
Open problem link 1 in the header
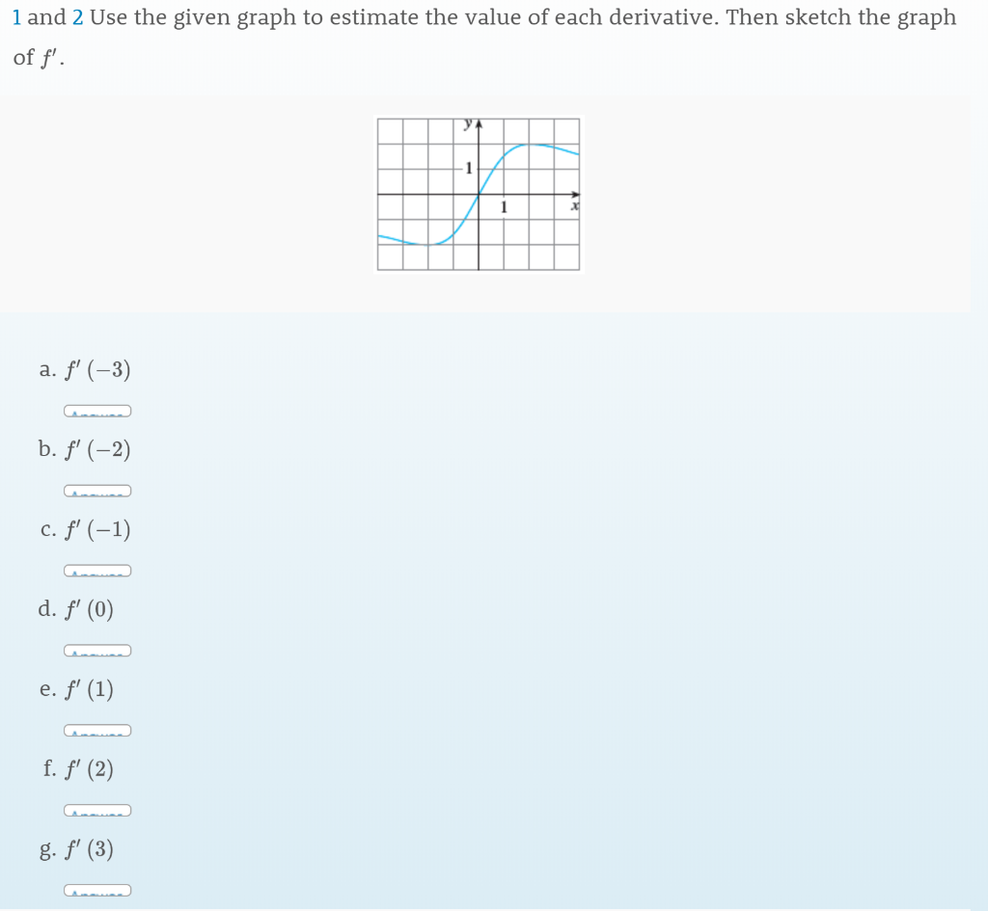tap(15, 17)
